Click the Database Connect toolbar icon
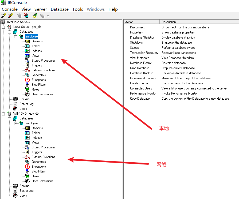Viewport: 239px width, 199px height. tap(19, 16)
